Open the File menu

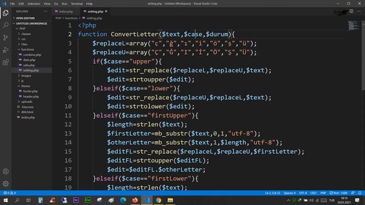click(13, 4)
